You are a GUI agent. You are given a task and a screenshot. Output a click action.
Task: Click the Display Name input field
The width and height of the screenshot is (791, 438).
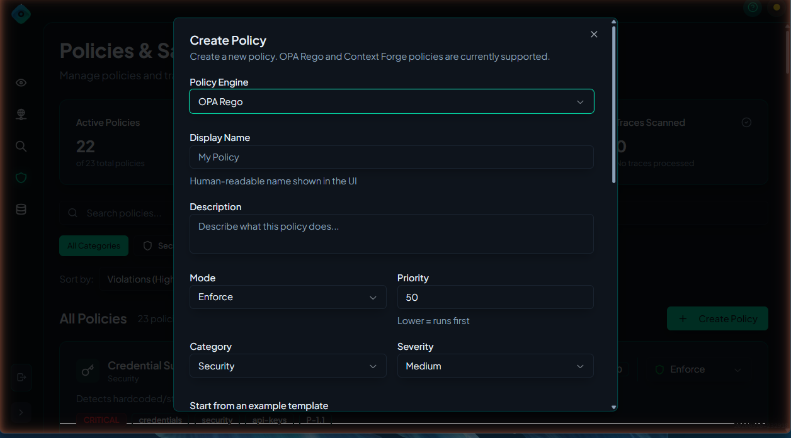pyautogui.click(x=391, y=157)
